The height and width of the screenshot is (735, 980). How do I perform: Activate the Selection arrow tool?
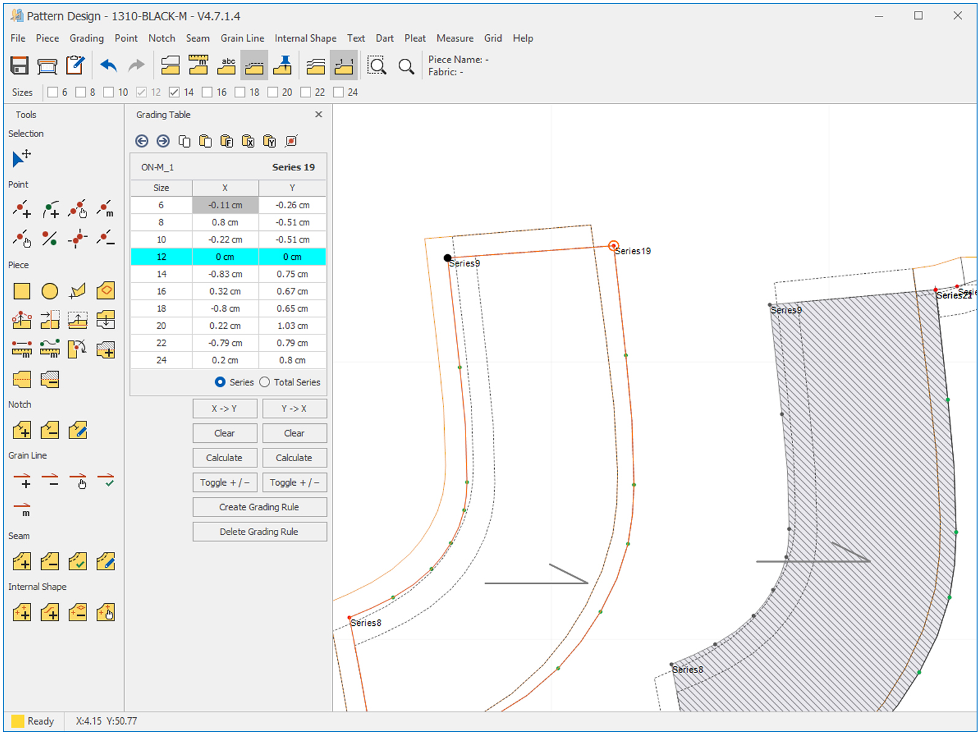coord(21,159)
